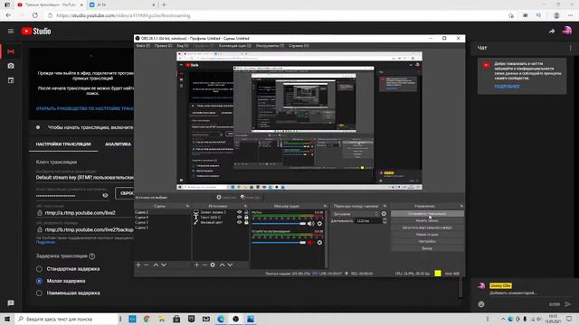The image size is (579, 325).
Task: Click the Windows taskbar search box
Action: tap(66, 319)
